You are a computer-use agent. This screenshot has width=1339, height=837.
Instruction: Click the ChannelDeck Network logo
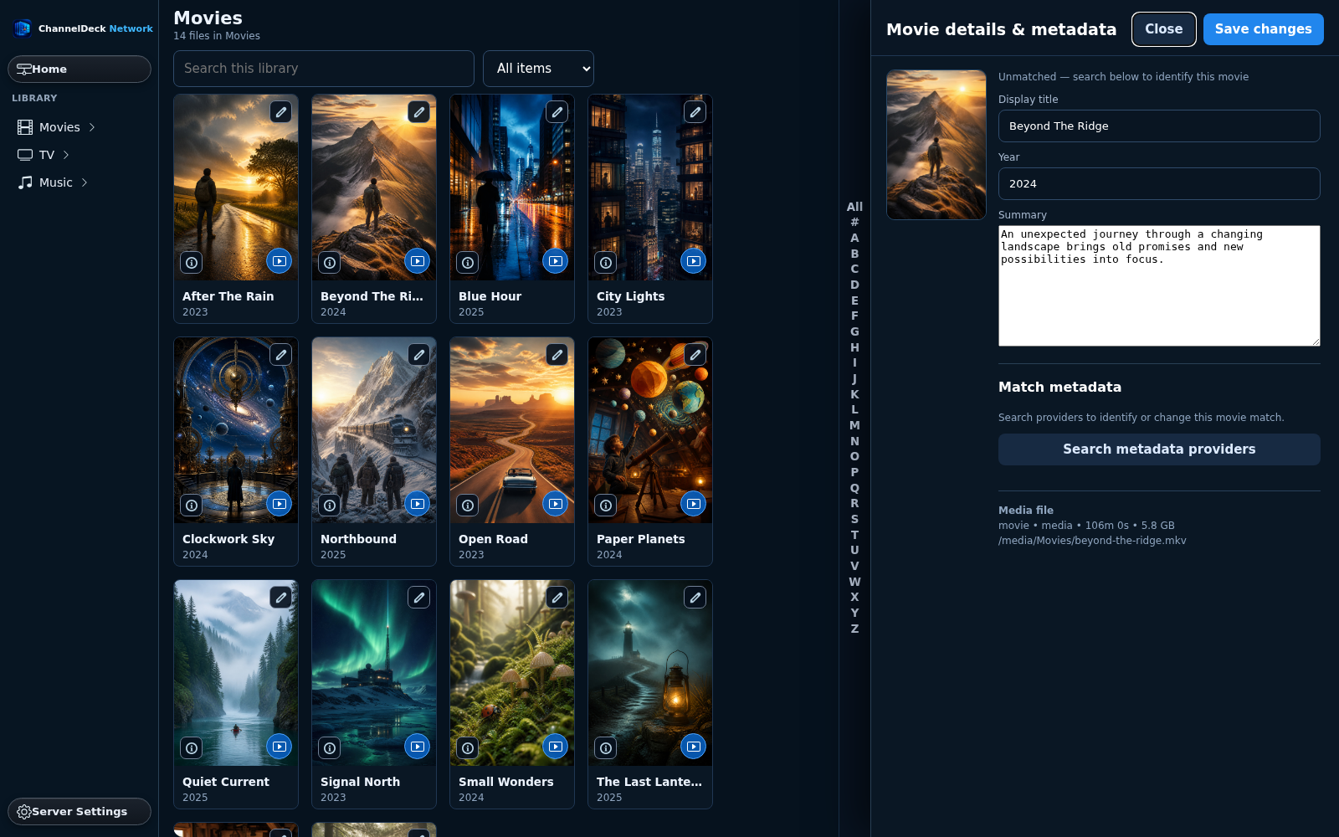[x=83, y=28]
